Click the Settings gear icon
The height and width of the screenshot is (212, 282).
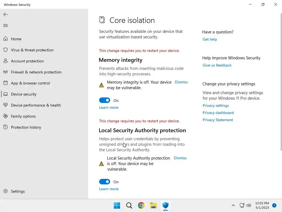(6, 191)
